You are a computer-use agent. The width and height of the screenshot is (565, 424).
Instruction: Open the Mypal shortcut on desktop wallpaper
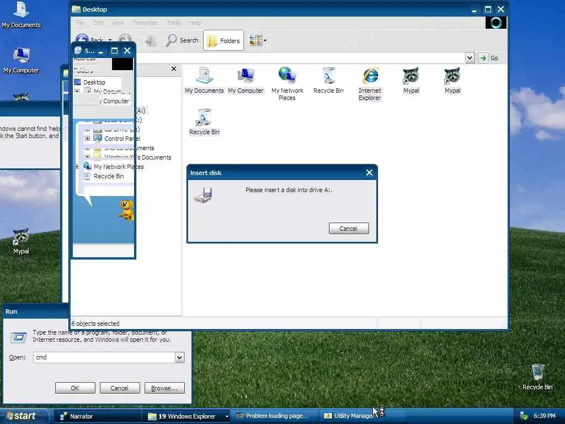pyautogui.click(x=21, y=242)
